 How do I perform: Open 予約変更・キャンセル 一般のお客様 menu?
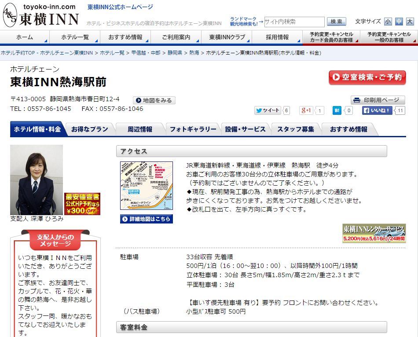[389, 37]
